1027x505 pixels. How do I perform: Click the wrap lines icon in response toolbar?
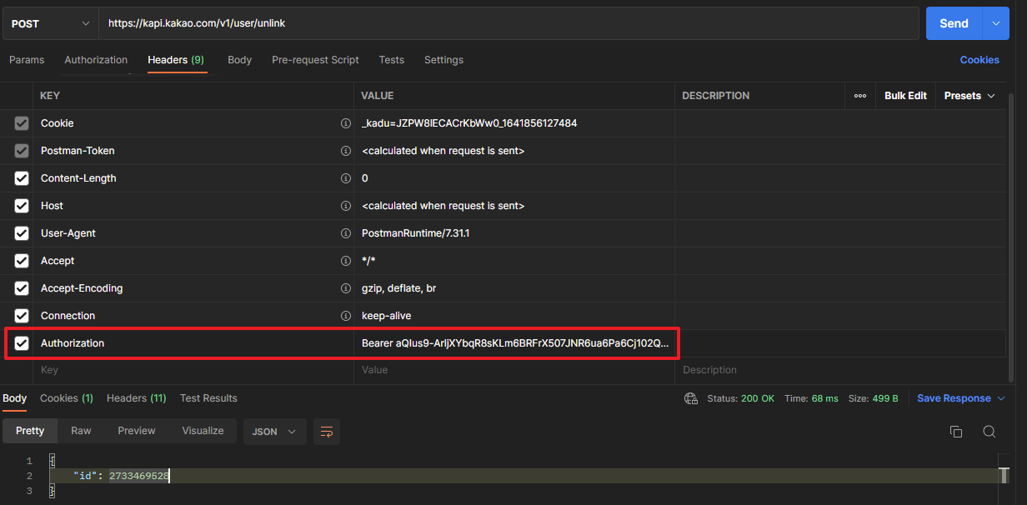click(x=327, y=432)
